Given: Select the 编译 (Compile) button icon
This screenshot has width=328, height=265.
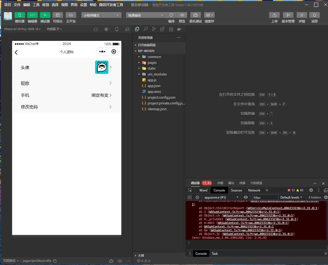Looking at the screenshot, I should tap(171, 15).
